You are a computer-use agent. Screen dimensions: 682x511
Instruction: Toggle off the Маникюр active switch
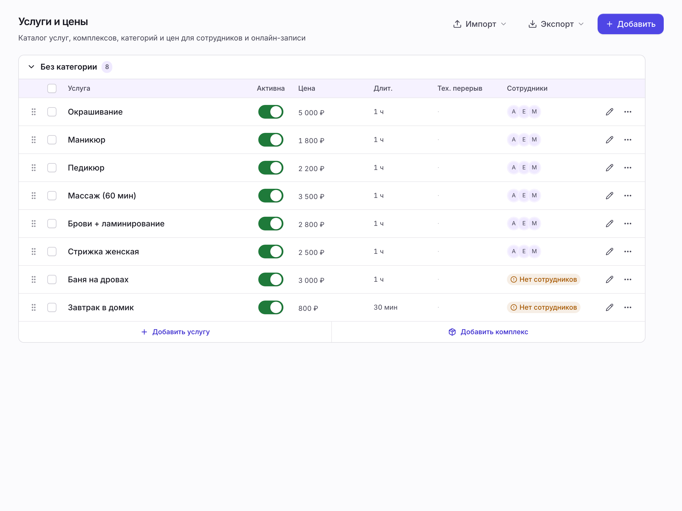click(x=270, y=140)
